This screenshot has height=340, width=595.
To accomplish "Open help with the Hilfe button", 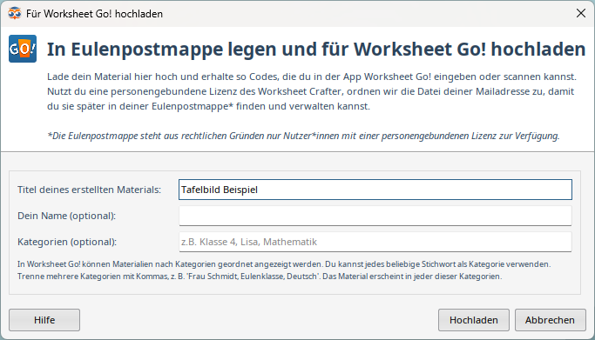I will 44,320.
